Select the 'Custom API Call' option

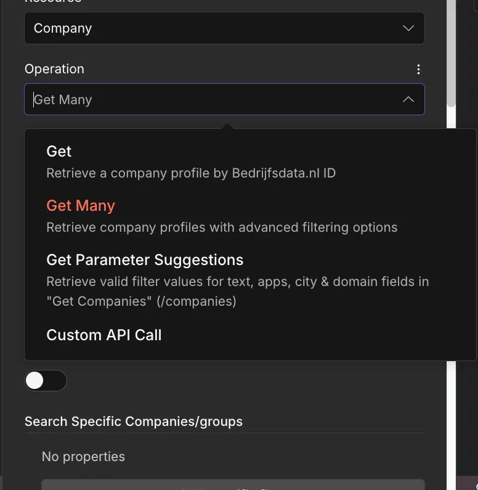point(104,335)
